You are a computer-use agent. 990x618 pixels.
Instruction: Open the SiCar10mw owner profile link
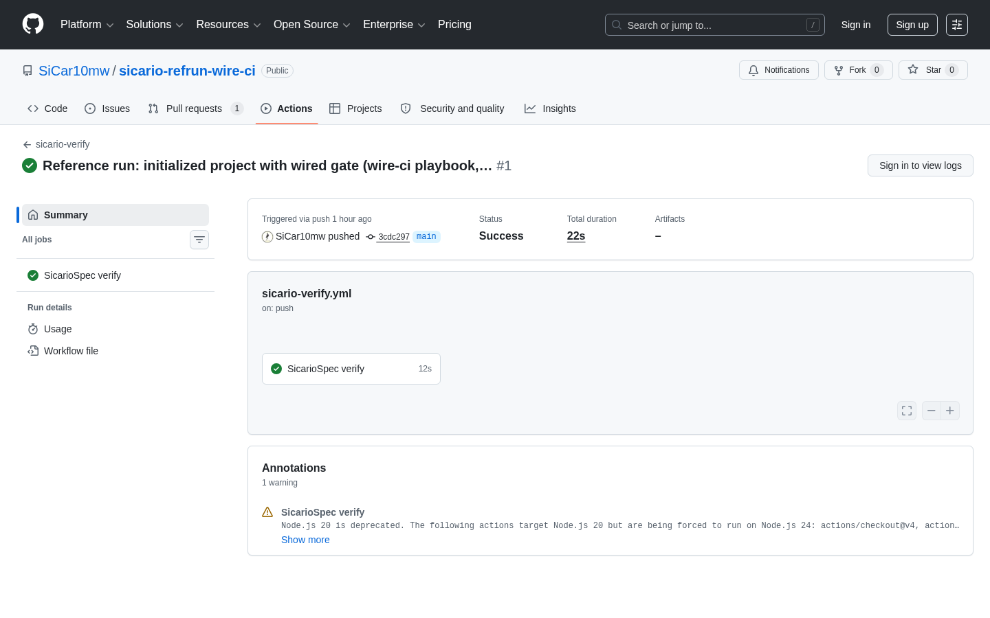(x=74, y=71)
